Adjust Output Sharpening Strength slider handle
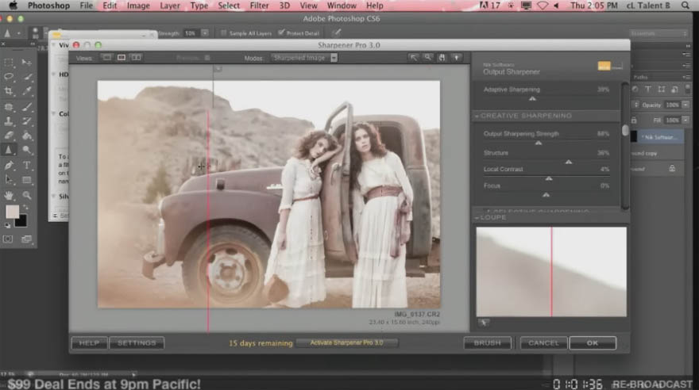 [x=539, y=143]
